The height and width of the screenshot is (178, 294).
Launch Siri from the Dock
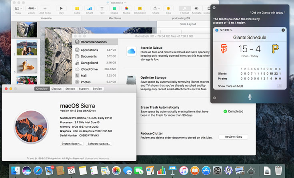click(x=27, y=170)
